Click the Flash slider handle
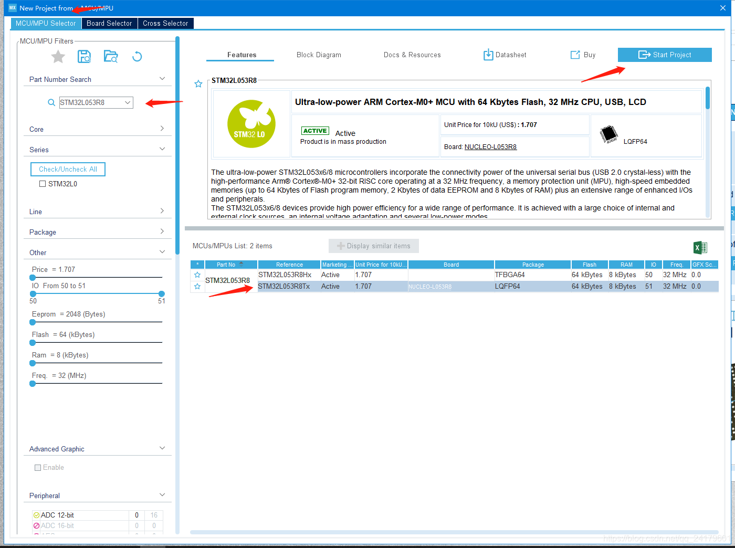The height and width of the screenshot is (548, 735). [x=33, y=343]
